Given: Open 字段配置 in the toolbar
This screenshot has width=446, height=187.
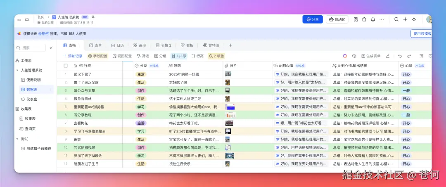Looking at the screenshot, I should coord(98,56).
